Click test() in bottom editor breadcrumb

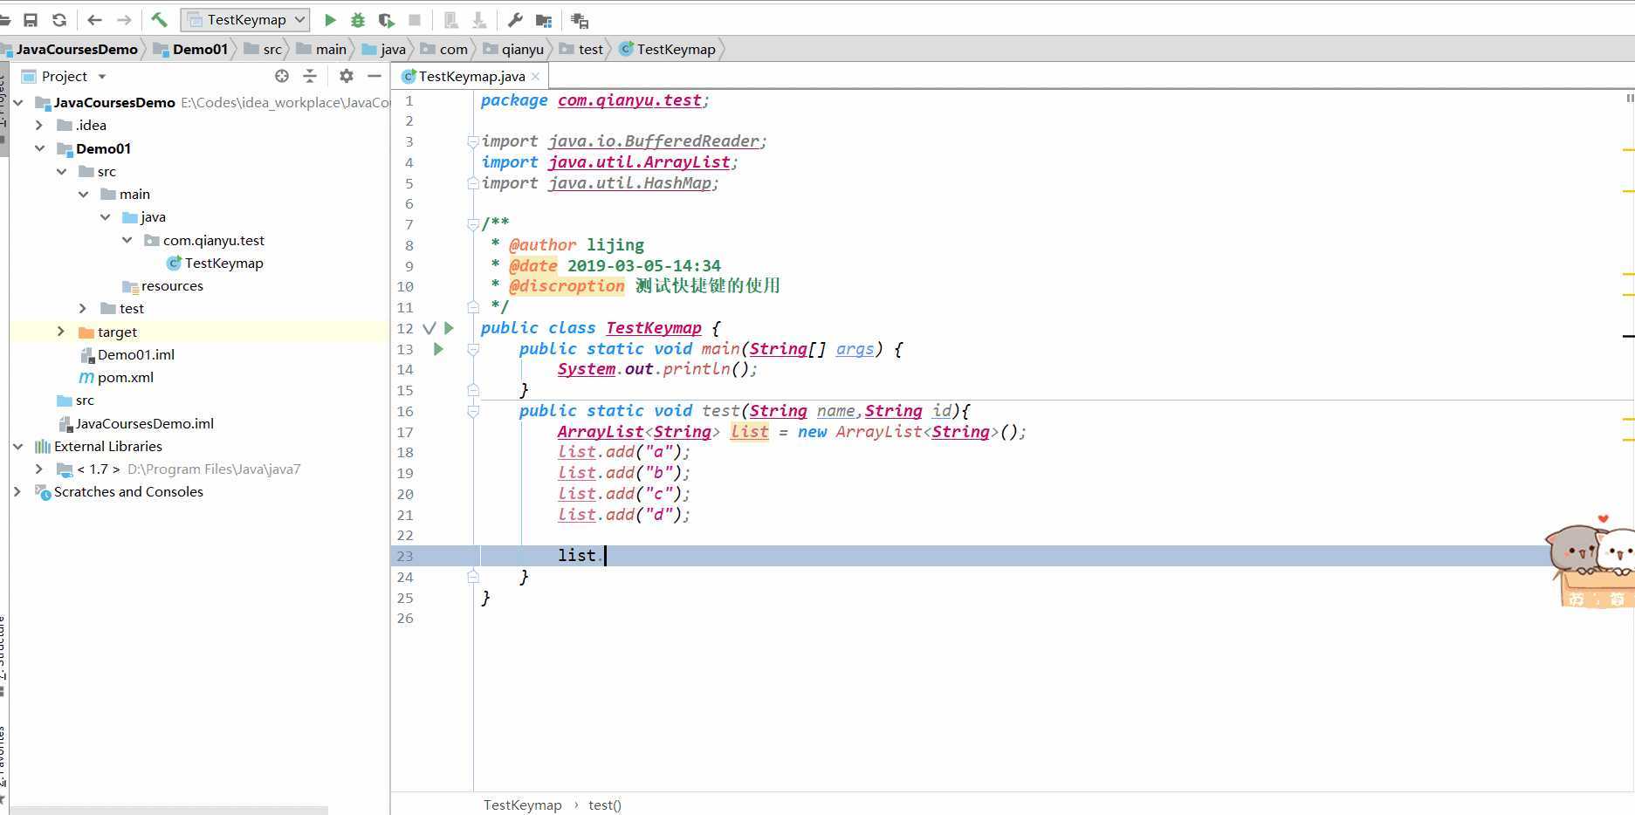(604, 805)
